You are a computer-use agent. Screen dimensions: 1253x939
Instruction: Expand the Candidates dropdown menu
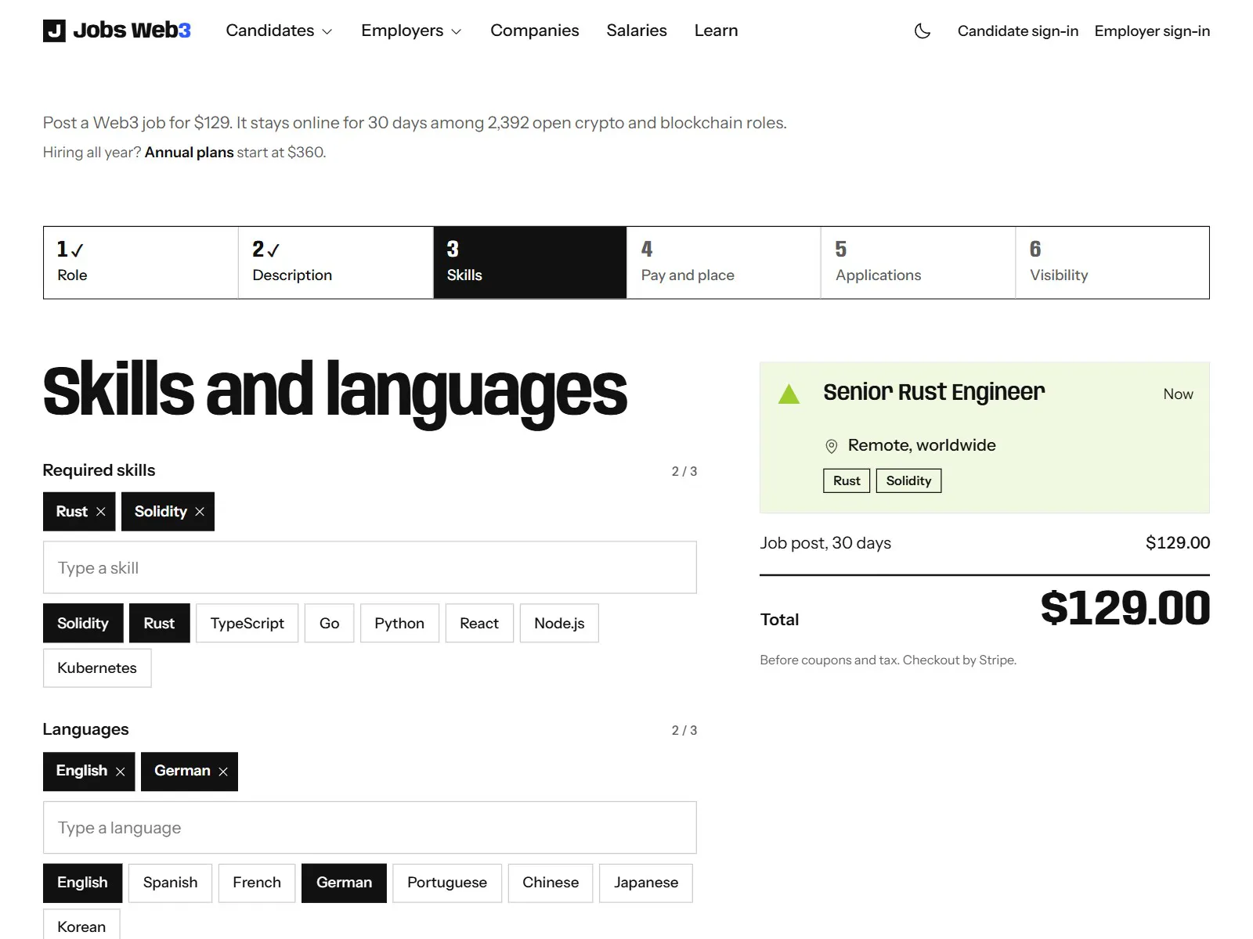point(279,31)
